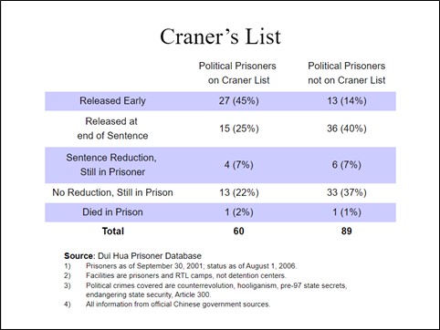Select Sentence Reduction, Still in Prisoner label
Screen dimensions: 440x330
(111, 165)
